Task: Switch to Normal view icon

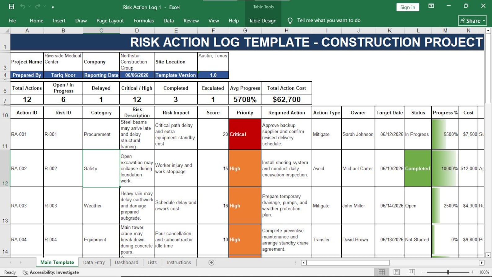Action: click(382, 272)
